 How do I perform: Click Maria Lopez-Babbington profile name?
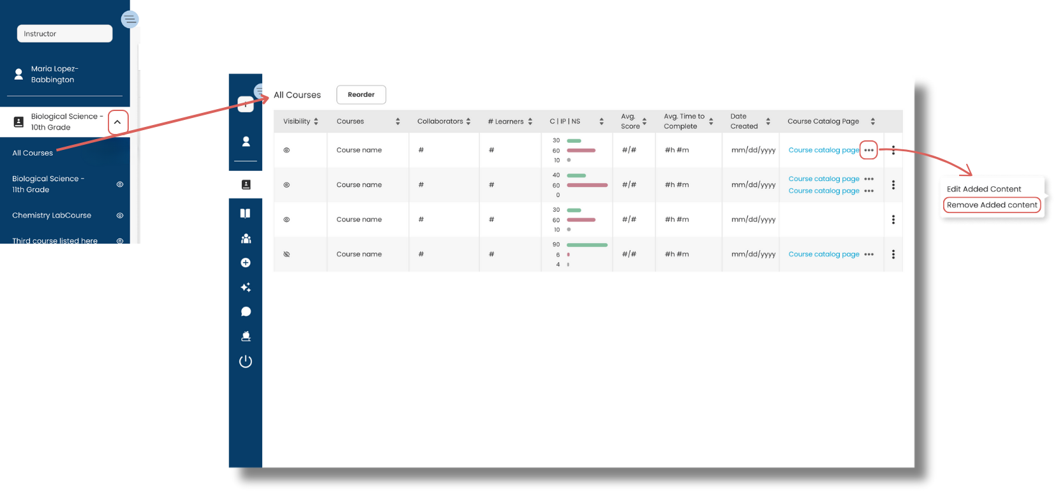pyautogui.click(x=55, y=74)
